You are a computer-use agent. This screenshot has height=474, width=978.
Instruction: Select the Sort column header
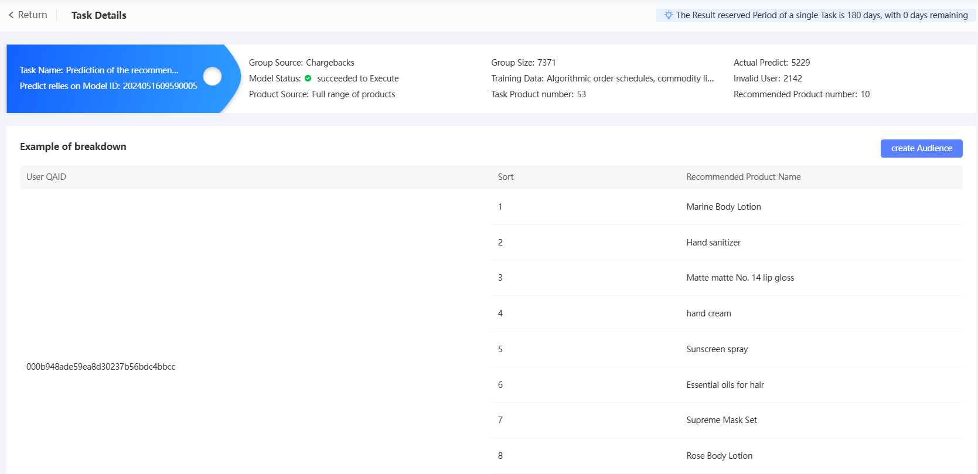(506, 177)
